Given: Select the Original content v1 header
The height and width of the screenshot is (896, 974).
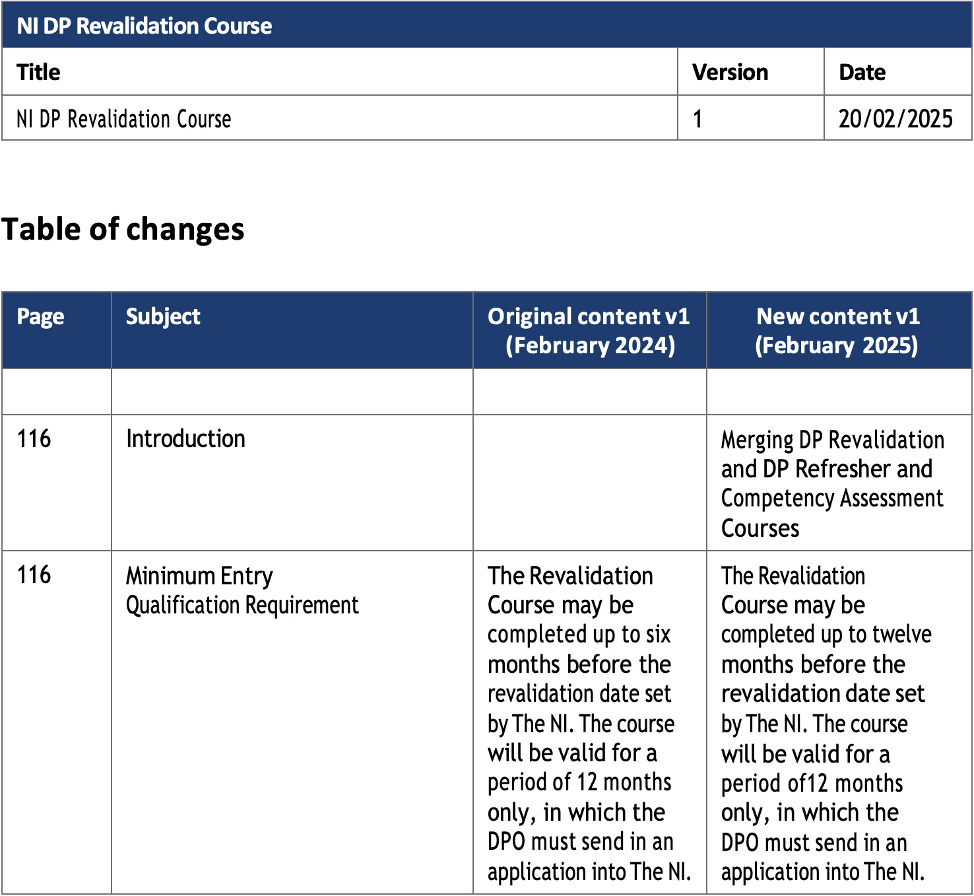Looking at the screenshot, I should point(589,330).
